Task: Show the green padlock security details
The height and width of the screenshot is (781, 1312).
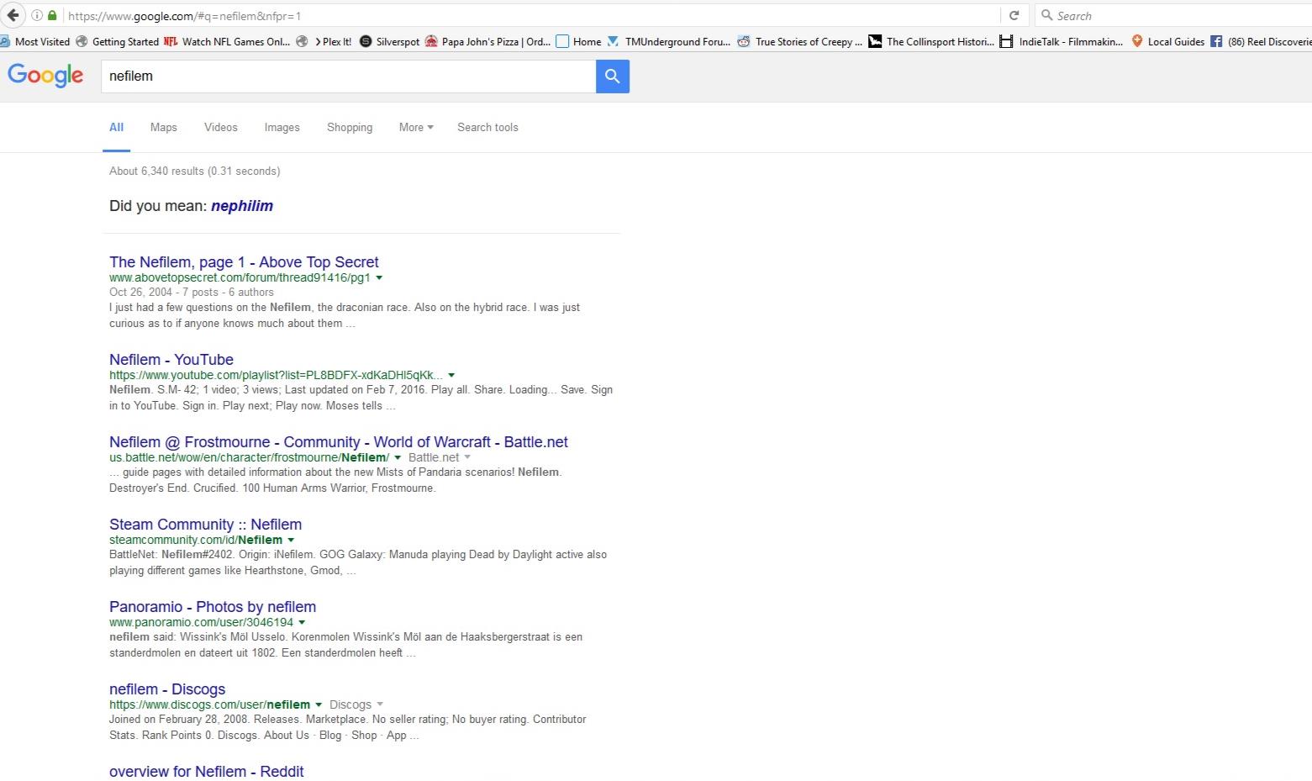Action: pos(52,16)
